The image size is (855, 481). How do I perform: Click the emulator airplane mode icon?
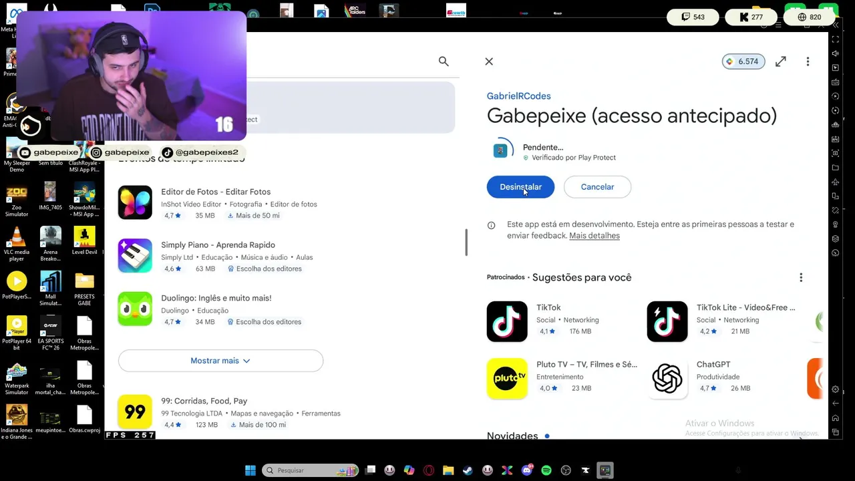click(835, 182)
